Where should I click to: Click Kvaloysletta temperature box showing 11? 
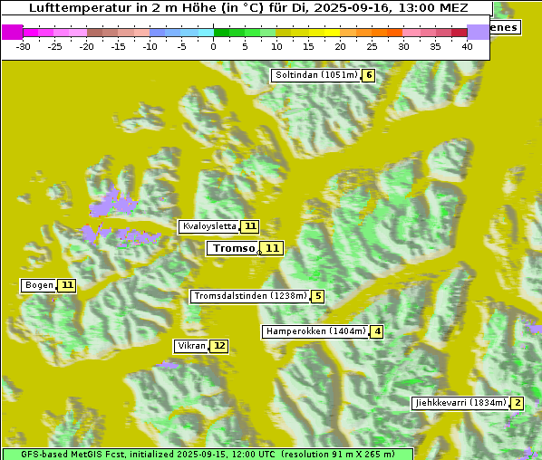tap(250, 226)
